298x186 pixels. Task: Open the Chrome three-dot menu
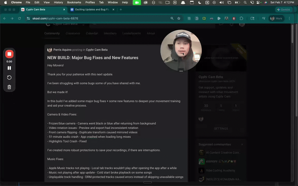pyautogui.click(x=289, y=18)
